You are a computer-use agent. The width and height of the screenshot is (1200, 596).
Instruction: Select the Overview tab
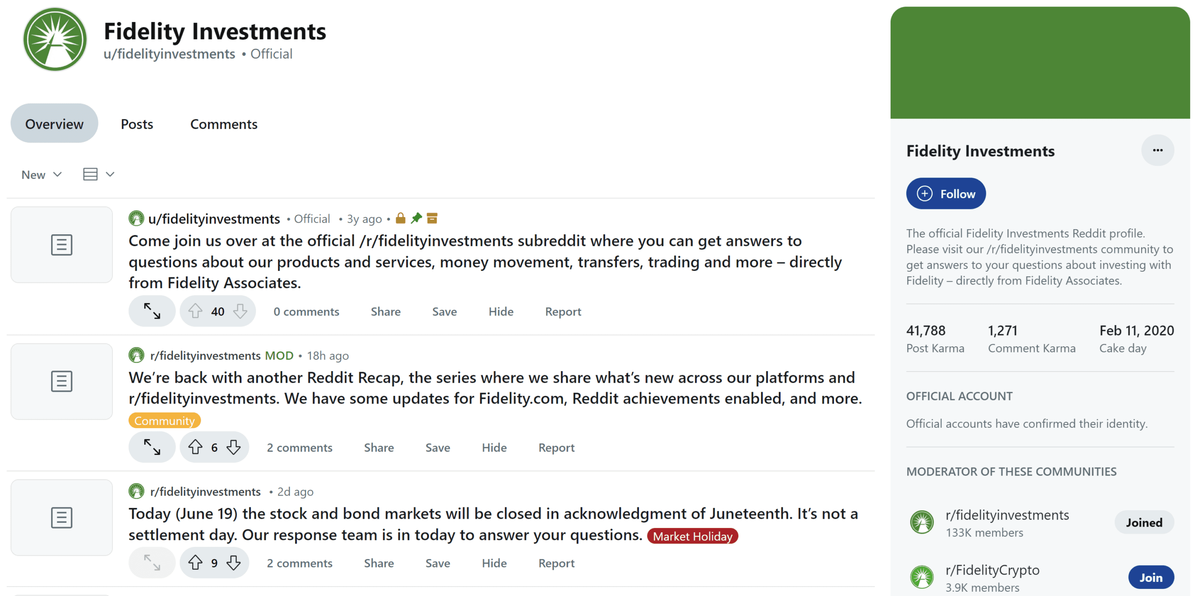coord(54,123)
